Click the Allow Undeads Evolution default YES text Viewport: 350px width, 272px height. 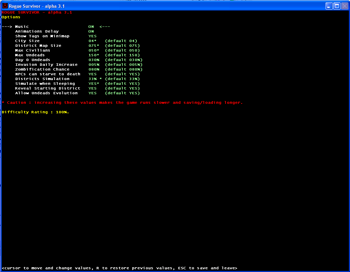(x=122, y=93)
